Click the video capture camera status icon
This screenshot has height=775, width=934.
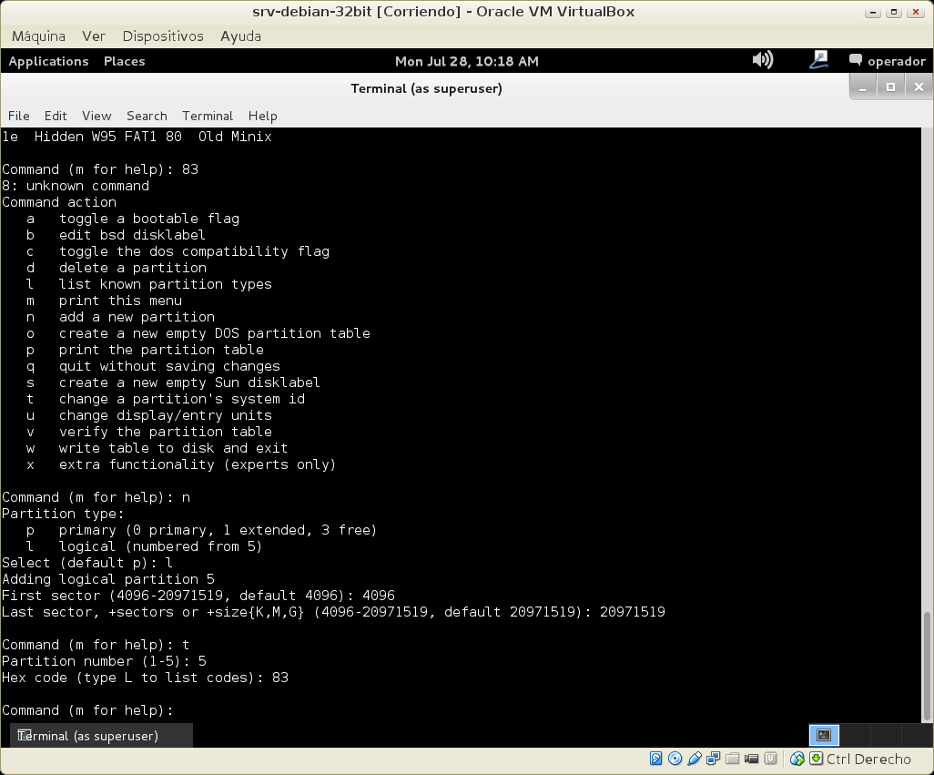pos(752,759)
